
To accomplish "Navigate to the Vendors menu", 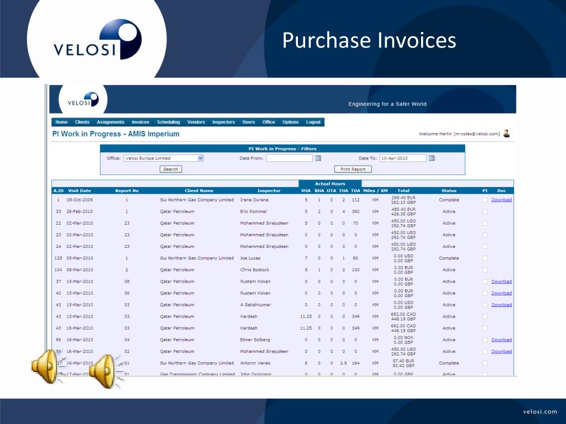I will [x=196, y=122].
